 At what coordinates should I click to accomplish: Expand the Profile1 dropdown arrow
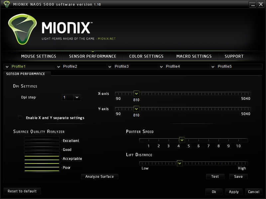(x=7, y=67)
